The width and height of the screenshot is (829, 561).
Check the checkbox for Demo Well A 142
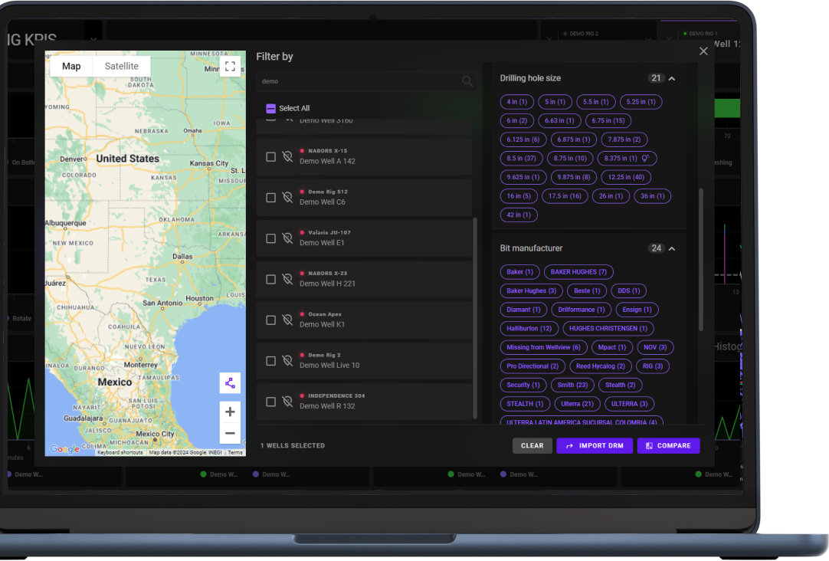pos(270,156)
